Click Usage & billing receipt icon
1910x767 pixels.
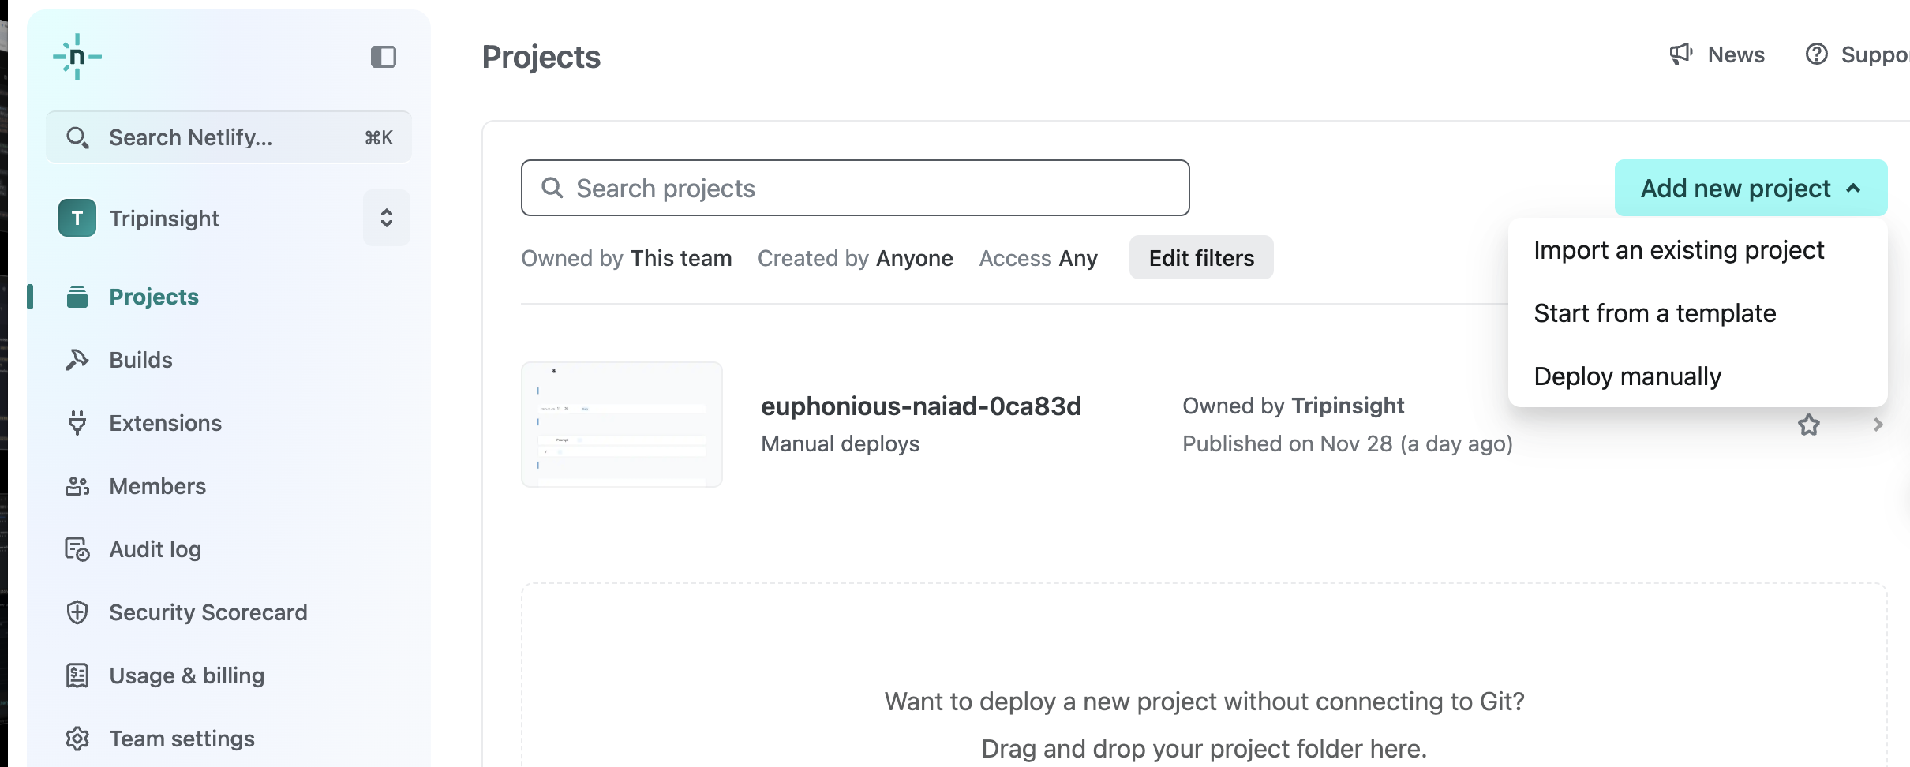(x=77, y=675)
